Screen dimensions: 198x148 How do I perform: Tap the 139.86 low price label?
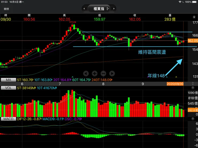coord(4,67)
